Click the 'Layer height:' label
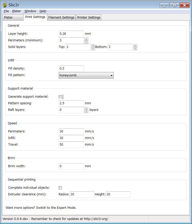Image resolution: width=192 pixels, height=224 pixels. 18,34
